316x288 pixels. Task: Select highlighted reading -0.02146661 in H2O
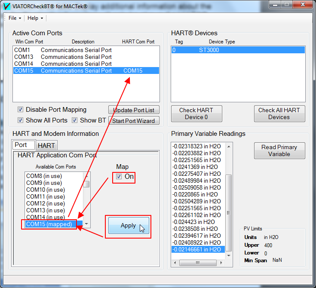pyautogui.click(x=198, y=249)
